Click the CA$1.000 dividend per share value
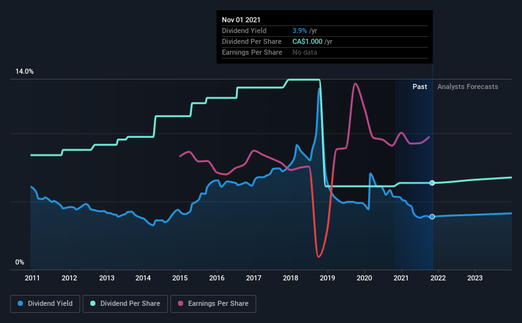522x323 pixels. point(307,41)
